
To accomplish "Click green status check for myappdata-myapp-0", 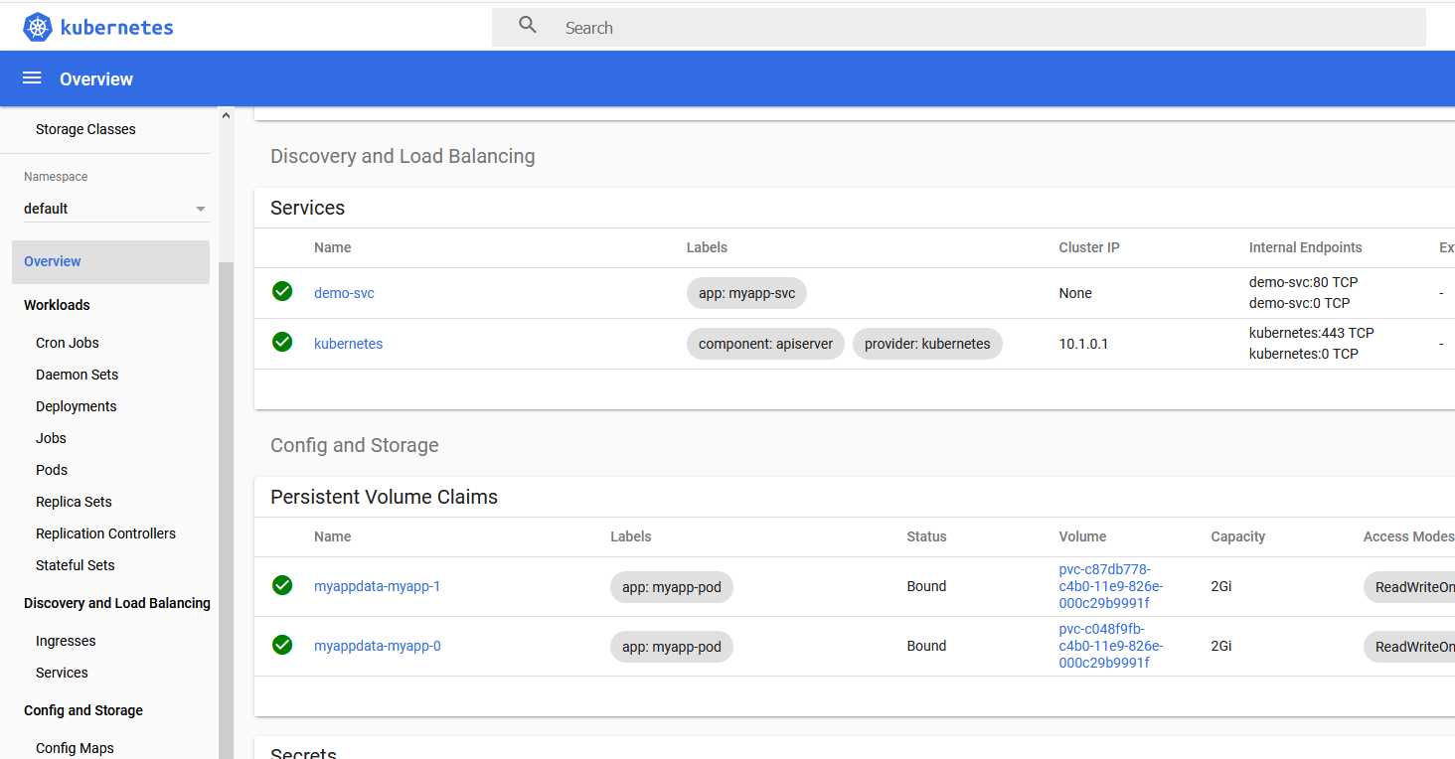I will click(282, 645).
